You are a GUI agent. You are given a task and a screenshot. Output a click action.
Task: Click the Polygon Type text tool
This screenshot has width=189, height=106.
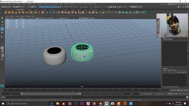coord(39,12)
